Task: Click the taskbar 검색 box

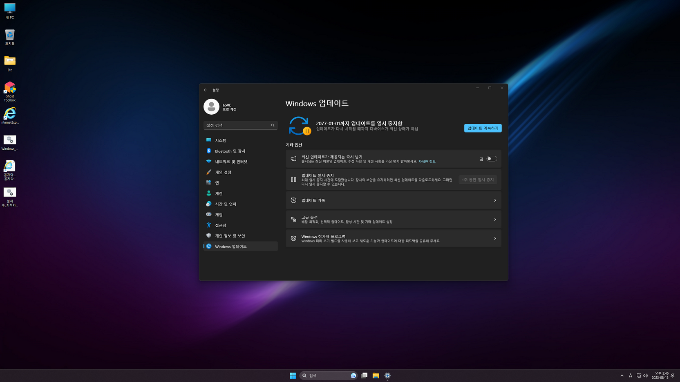Action: point(328,375)
